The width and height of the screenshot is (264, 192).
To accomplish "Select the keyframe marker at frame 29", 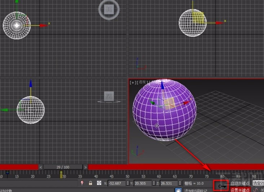I will [61, 174].
